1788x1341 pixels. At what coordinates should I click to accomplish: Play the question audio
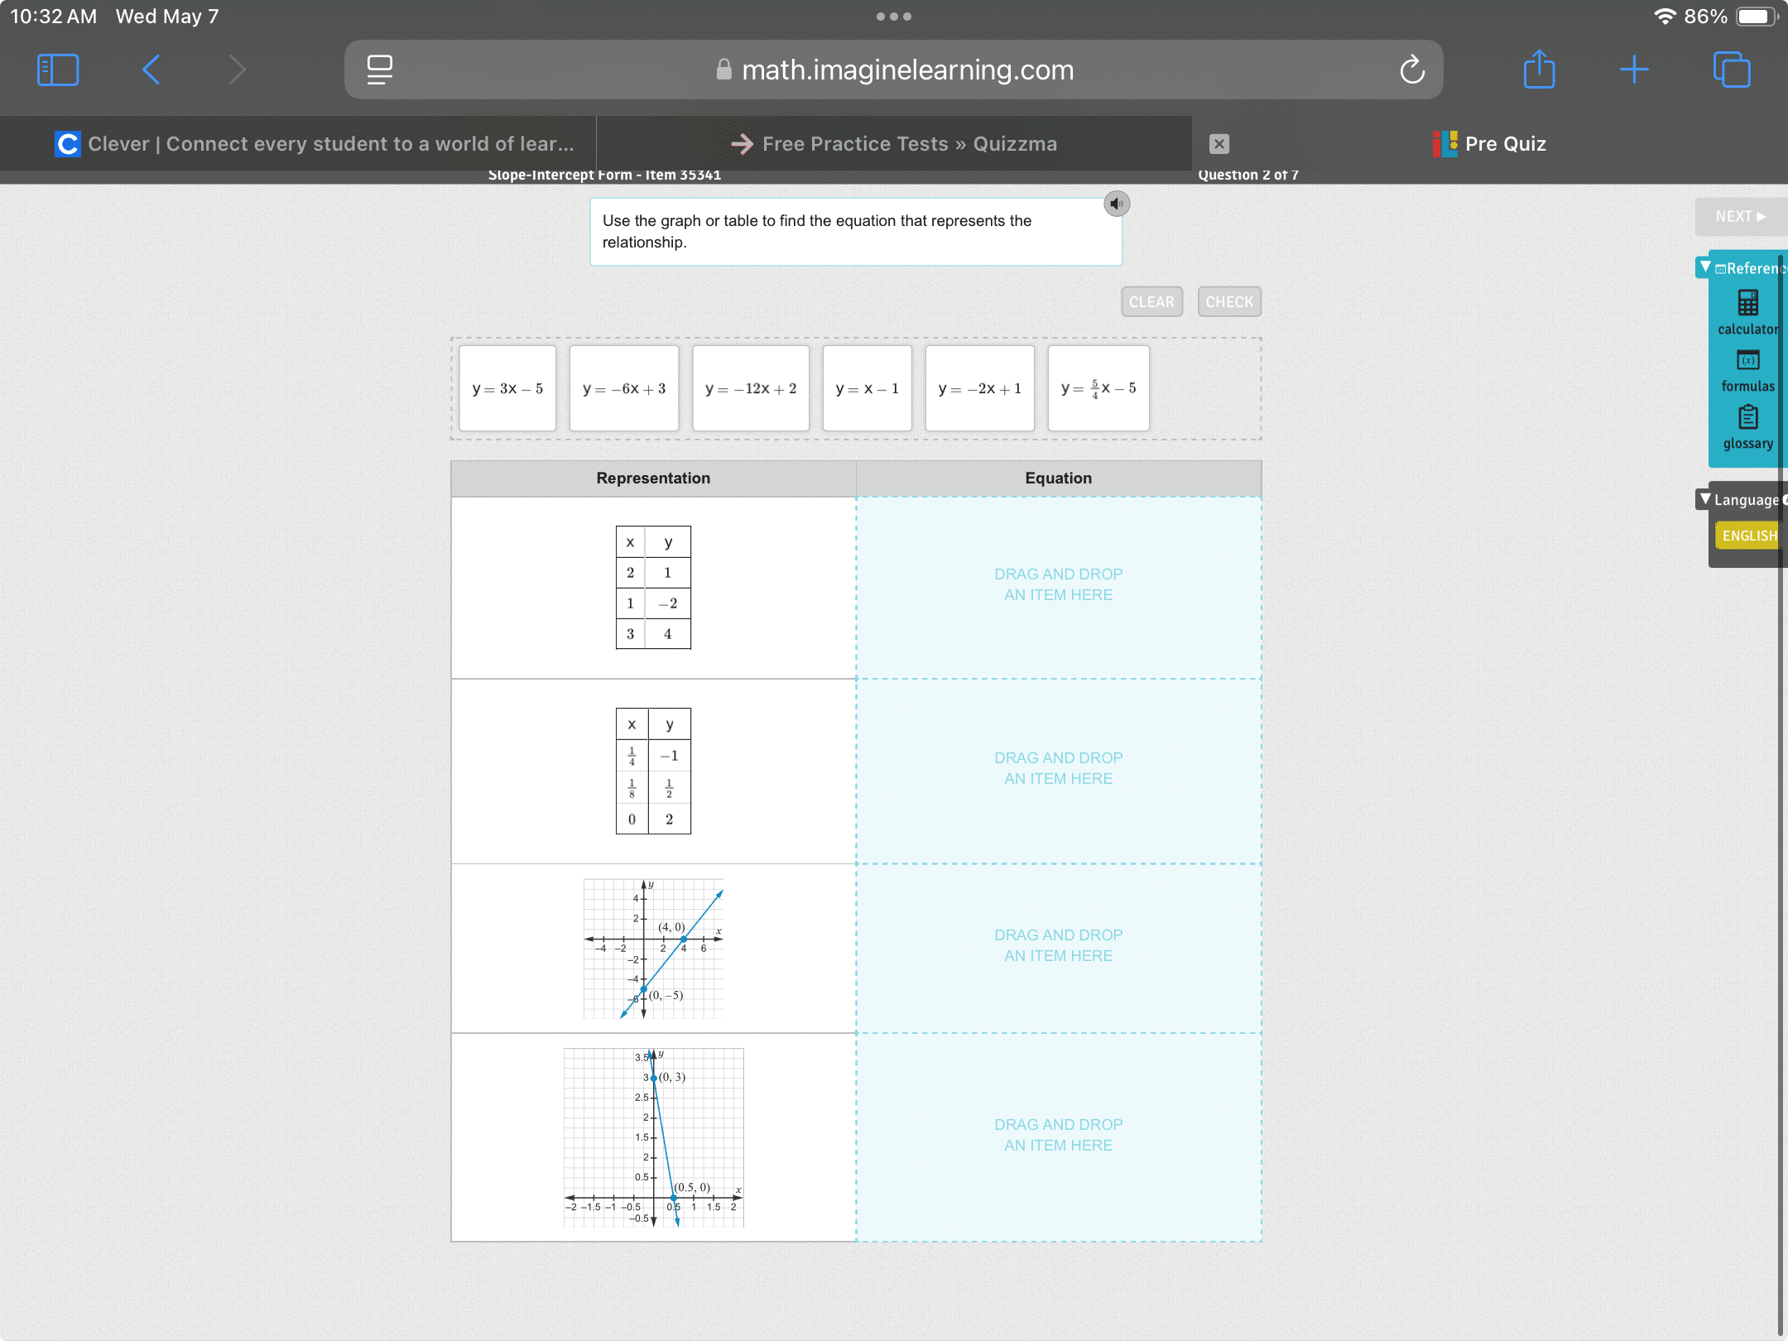click(x=1117, y=204)
